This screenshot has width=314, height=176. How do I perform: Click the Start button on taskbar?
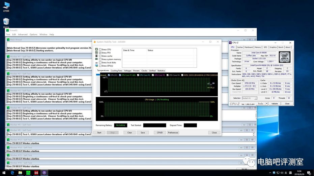[x=4, y=173]
